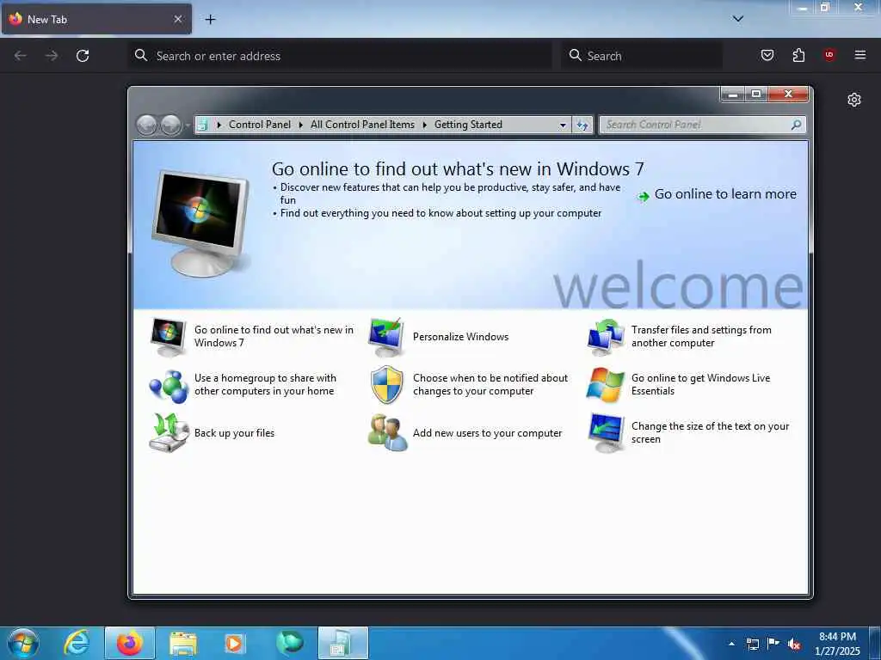
Task: Click the large Windows 7 monitor image
Action: pyautogui.click(x=200, y=223)
